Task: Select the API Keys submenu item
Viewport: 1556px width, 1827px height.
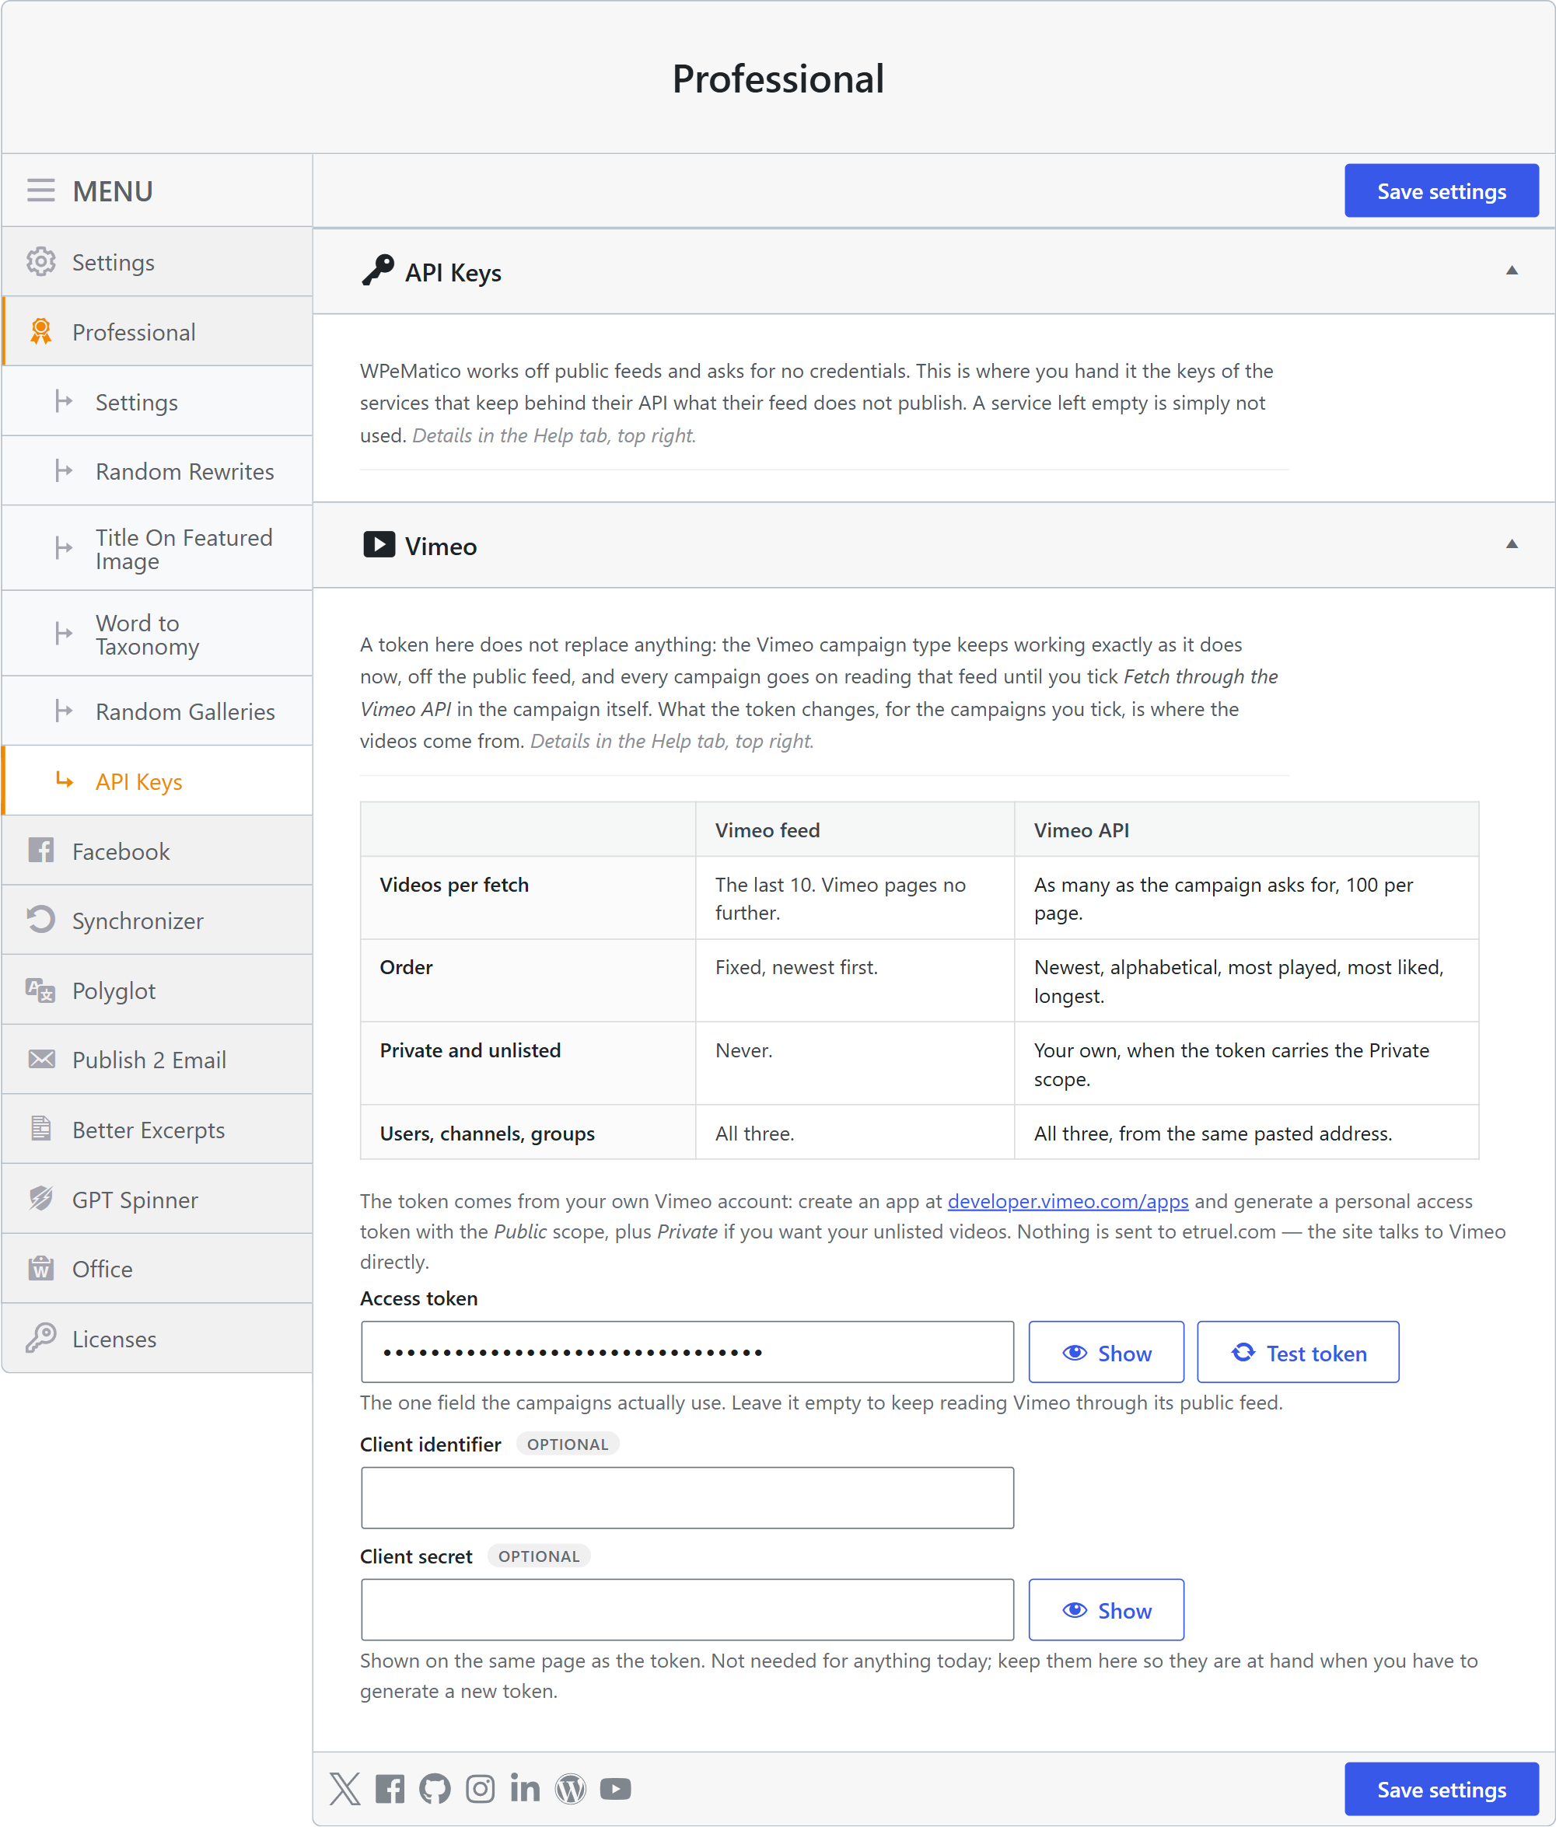Action: coord(157,781)
